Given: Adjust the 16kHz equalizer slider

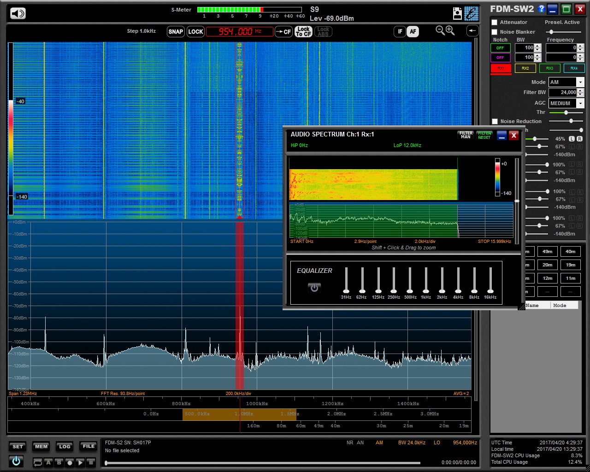Looking at the screenshot, I should click(x=490, y=280).
